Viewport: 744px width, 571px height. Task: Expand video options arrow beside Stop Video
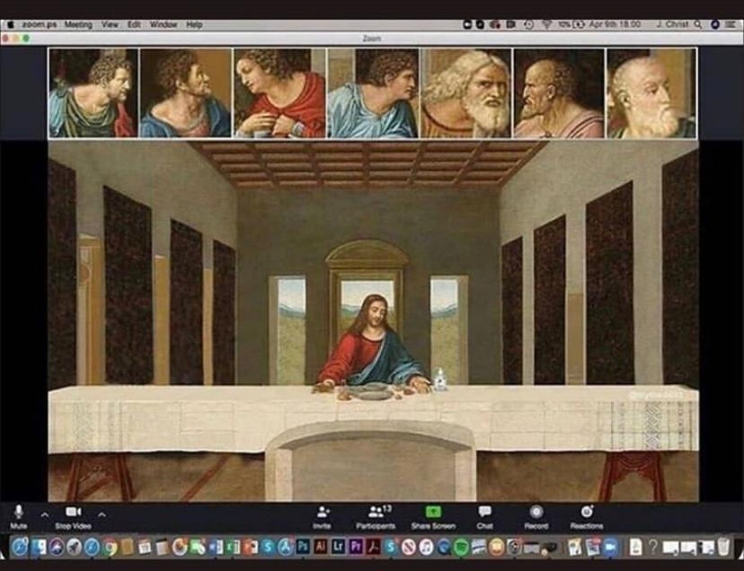pyautogui.click(x=102, y=514)
